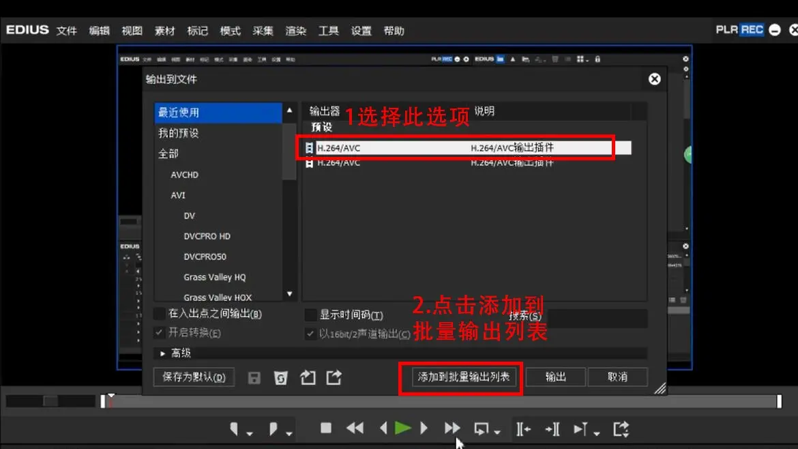798x449 pixels.
Task: Open the 帮助 menu
Action: pyautogui.click(x=394, y=31)
